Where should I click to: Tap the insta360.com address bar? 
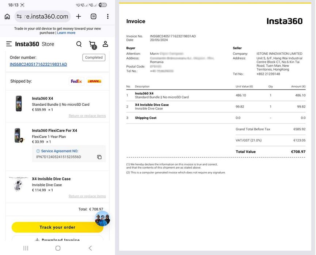(x=42, y=16)
